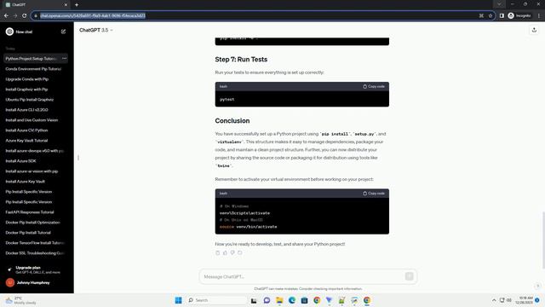Click the ChatGPT logo next to New chat

[x=9, y=32]
